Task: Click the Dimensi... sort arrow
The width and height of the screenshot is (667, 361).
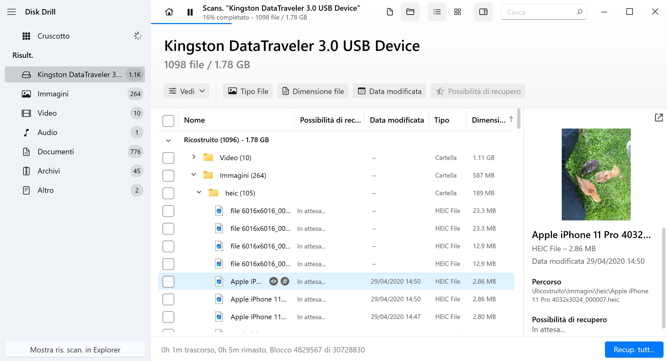Action: point(511,119)
